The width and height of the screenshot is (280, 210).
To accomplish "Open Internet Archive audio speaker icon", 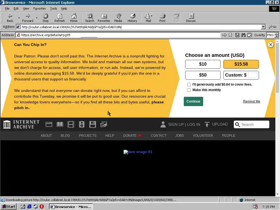I will [x=82, y=124].
